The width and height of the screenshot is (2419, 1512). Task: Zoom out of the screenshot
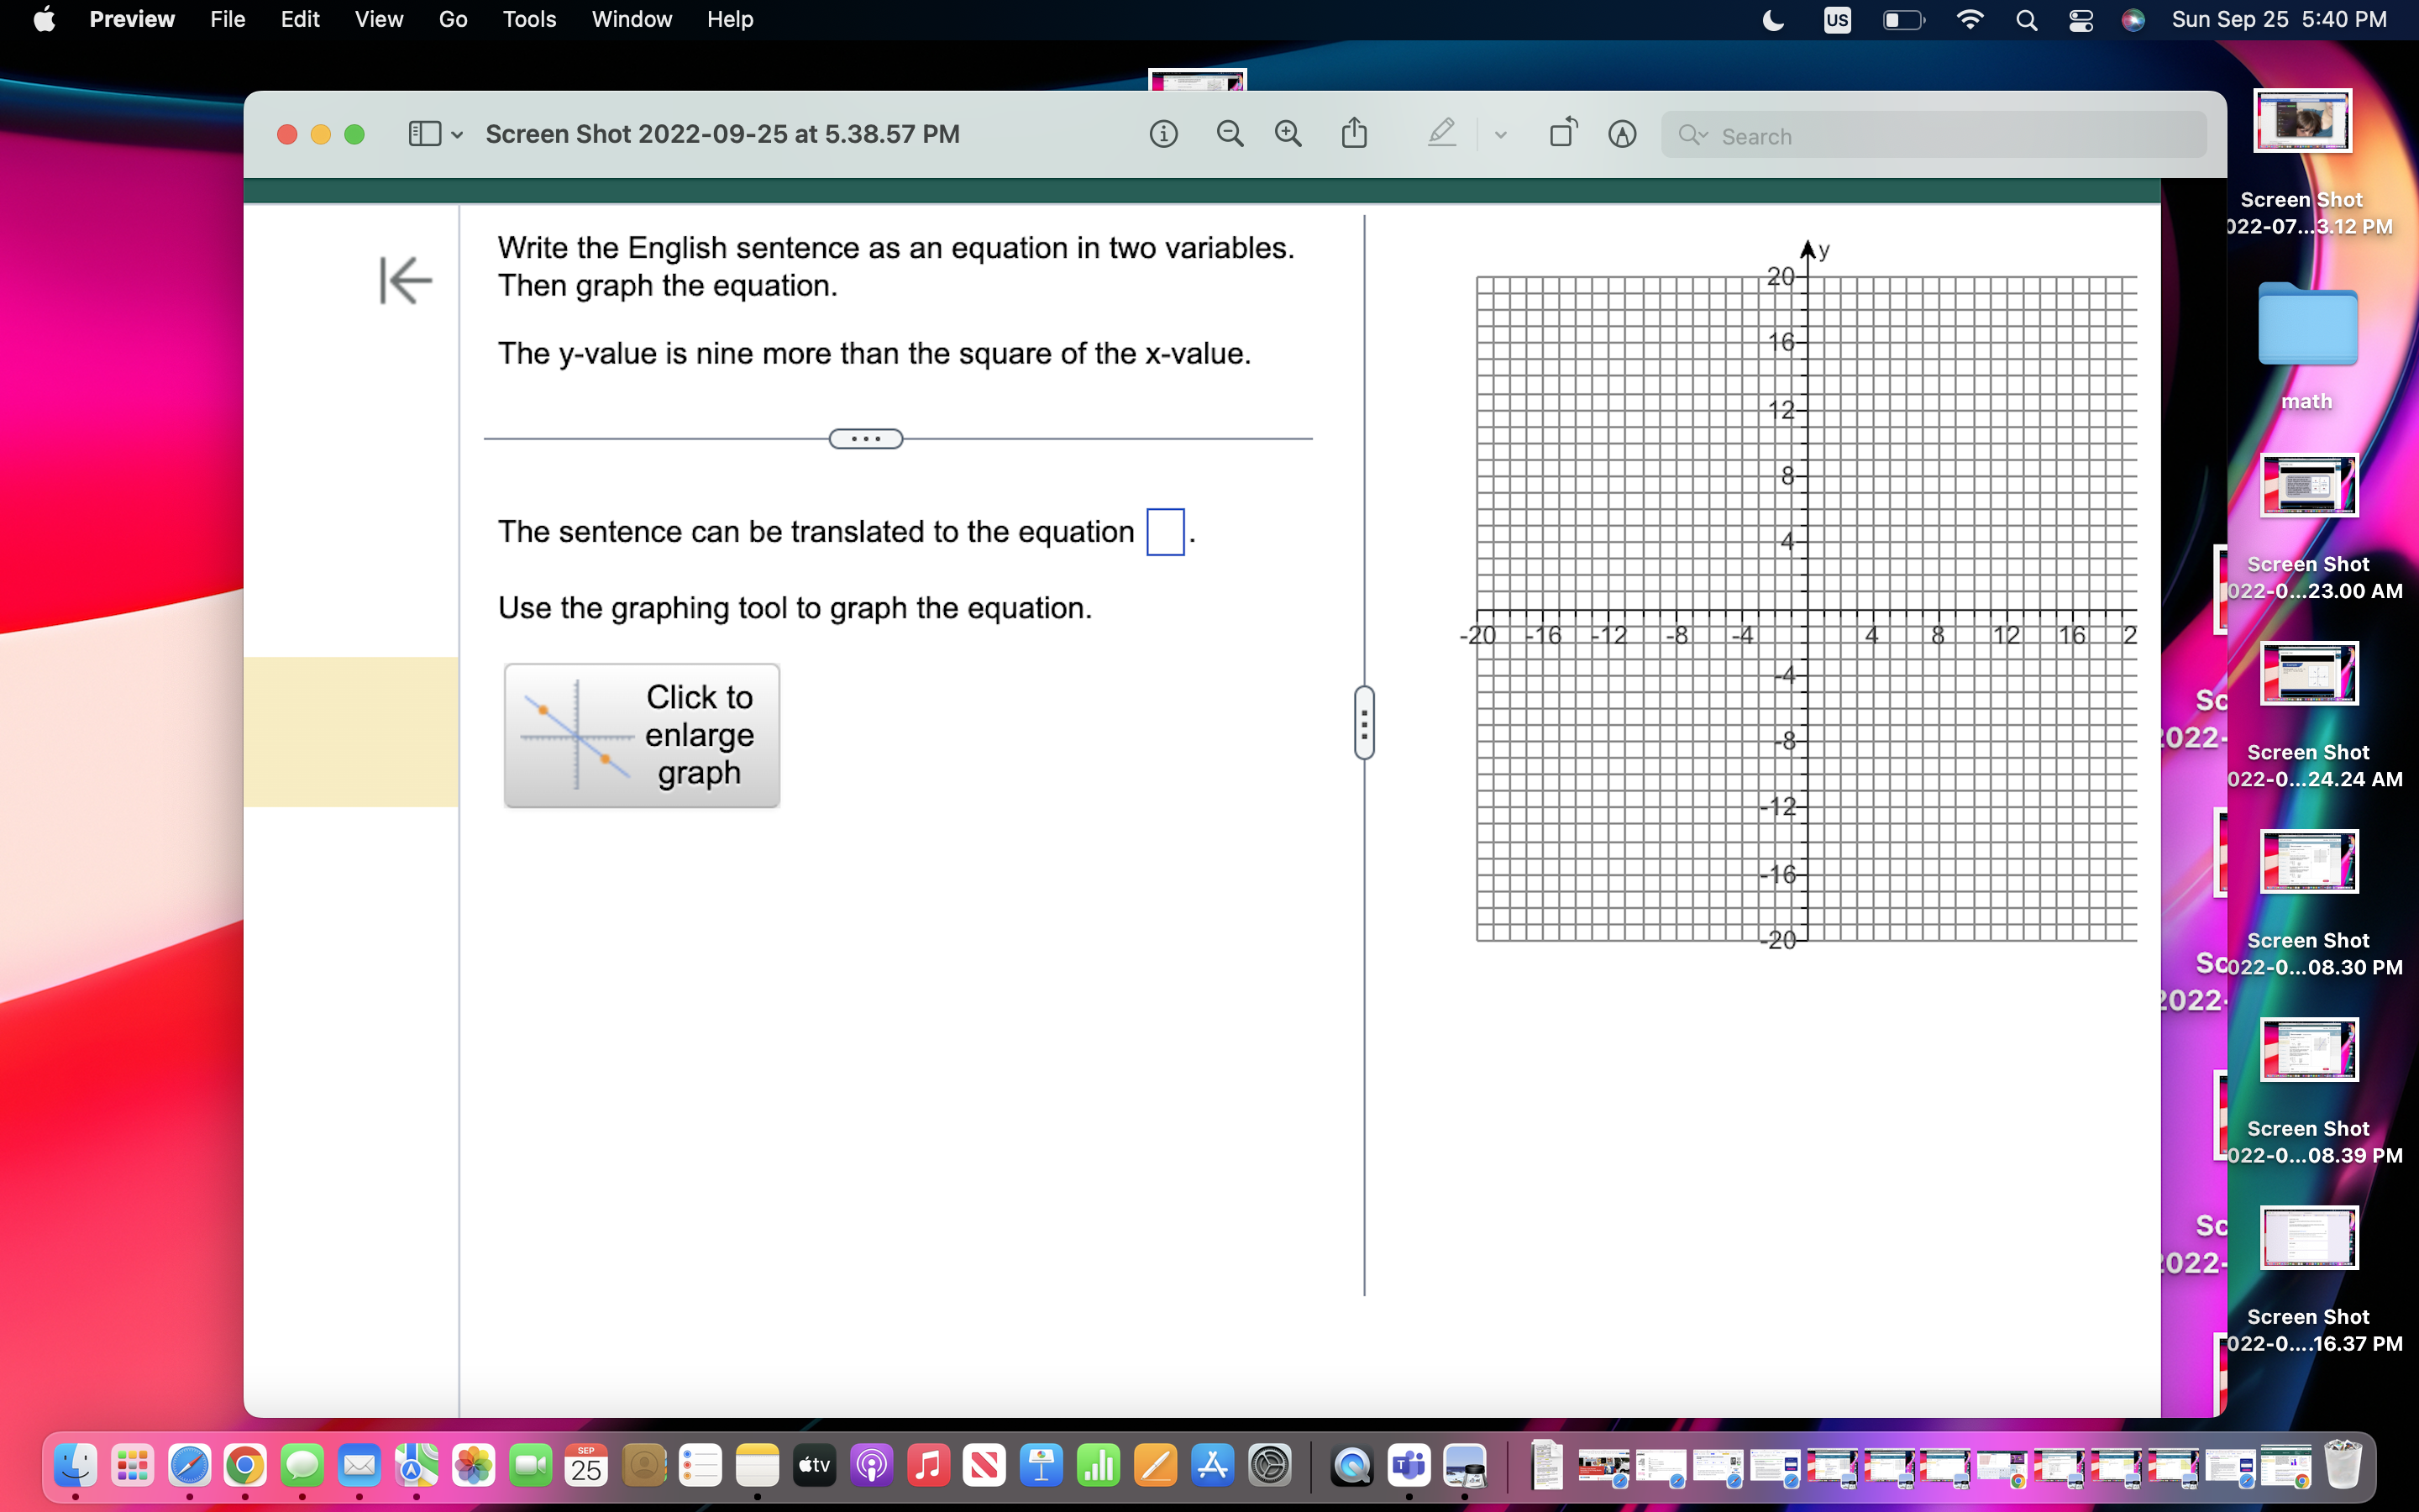1230,133
